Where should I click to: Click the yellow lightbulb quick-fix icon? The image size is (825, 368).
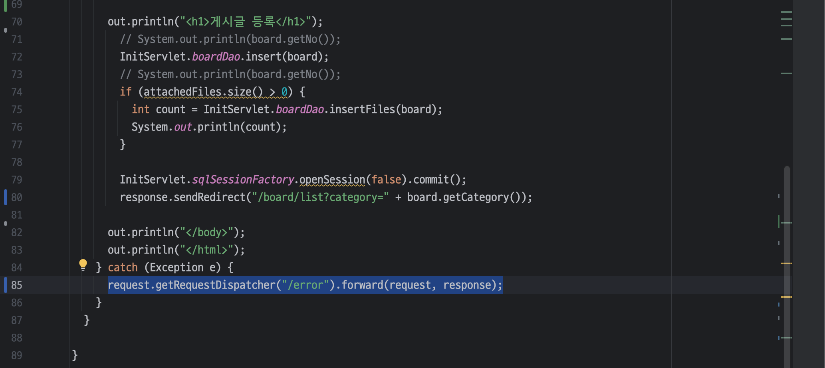coord(83,265)
